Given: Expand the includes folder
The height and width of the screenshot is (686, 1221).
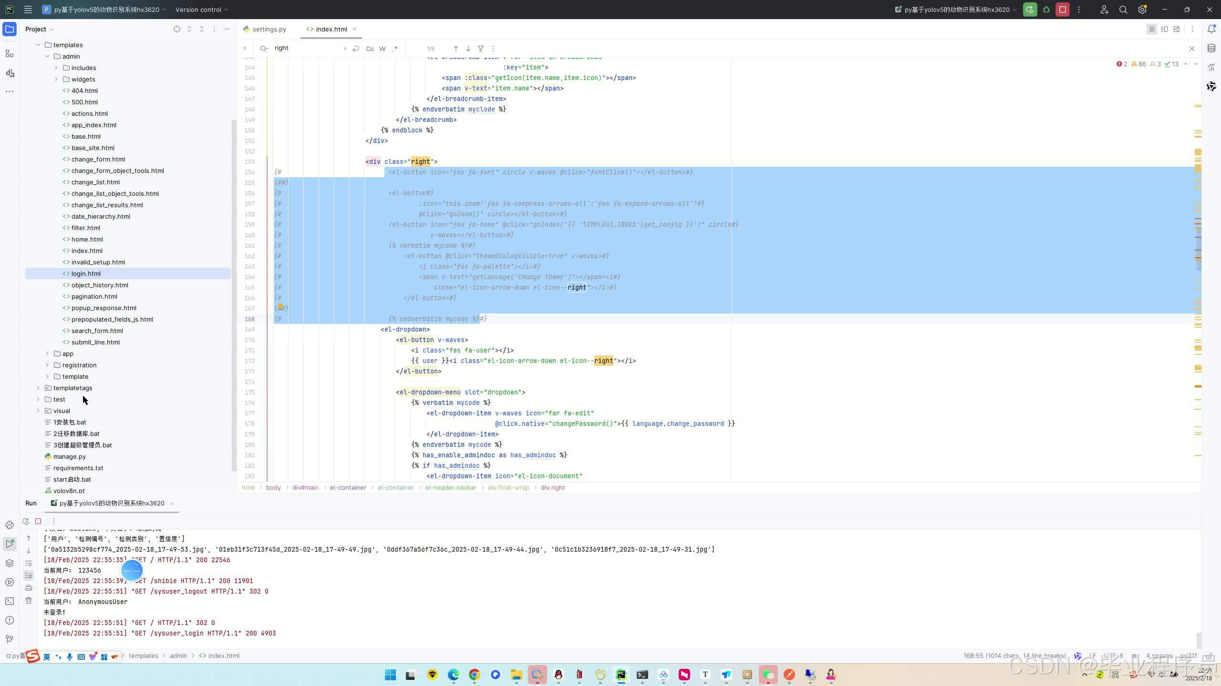Looking at the screenshot, I should click(56, 68).
